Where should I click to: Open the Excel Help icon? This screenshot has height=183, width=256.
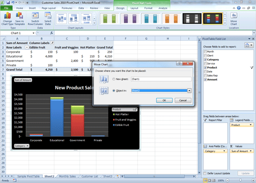coord(239,8)
